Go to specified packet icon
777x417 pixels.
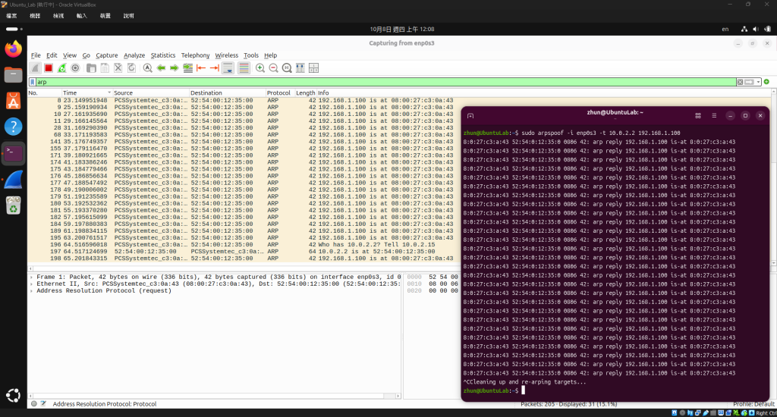point(188,68)
